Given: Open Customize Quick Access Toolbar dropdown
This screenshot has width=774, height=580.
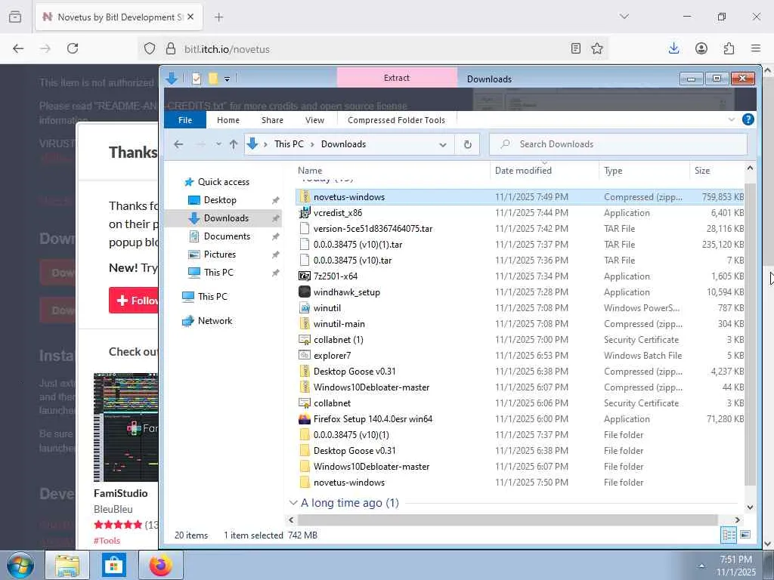Looking at the screenshot, I should 227,79.
